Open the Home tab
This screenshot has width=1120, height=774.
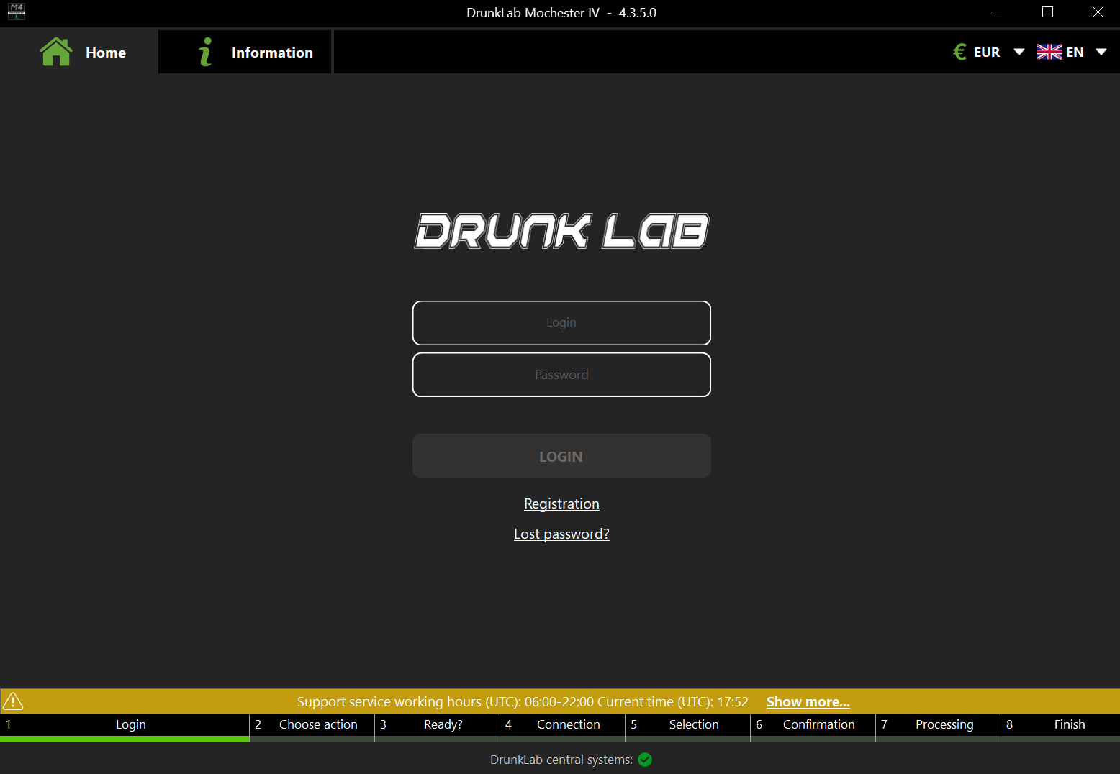tap(105, 53)
